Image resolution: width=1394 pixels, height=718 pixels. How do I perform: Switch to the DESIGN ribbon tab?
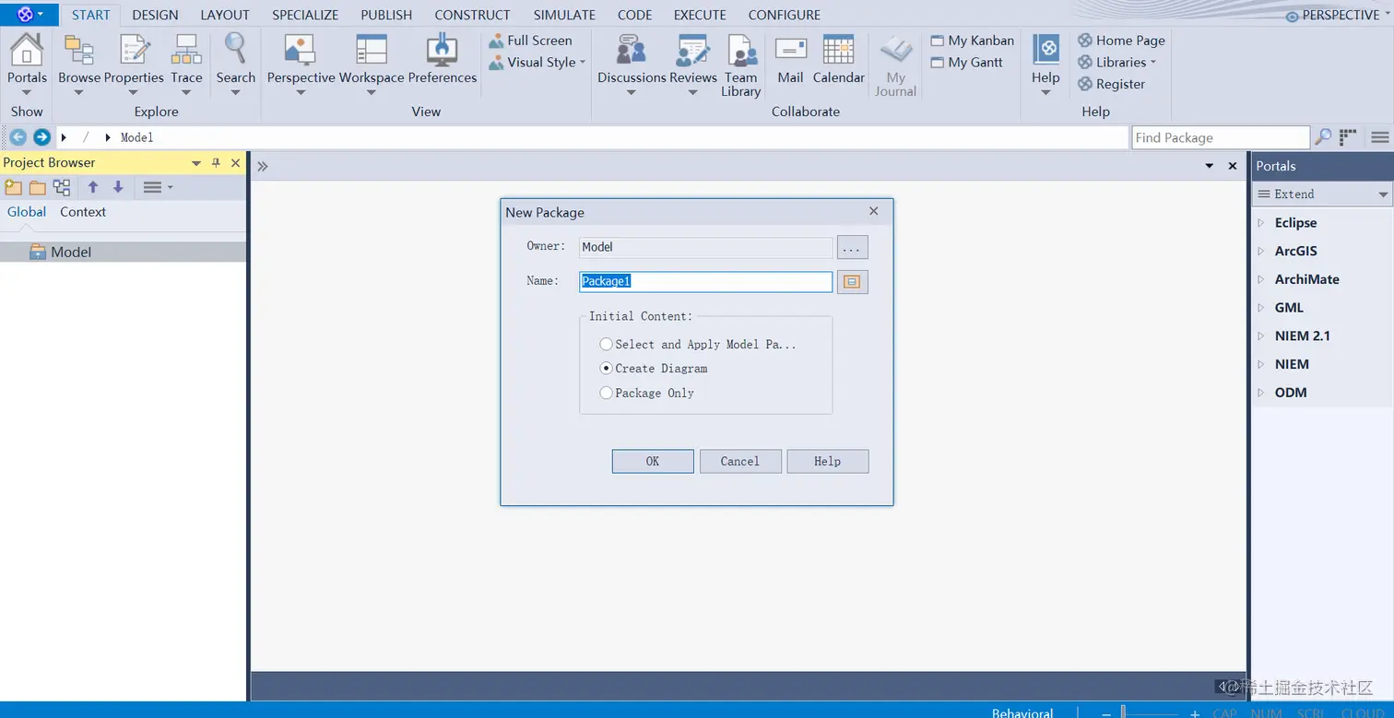(x=155, y=15)
